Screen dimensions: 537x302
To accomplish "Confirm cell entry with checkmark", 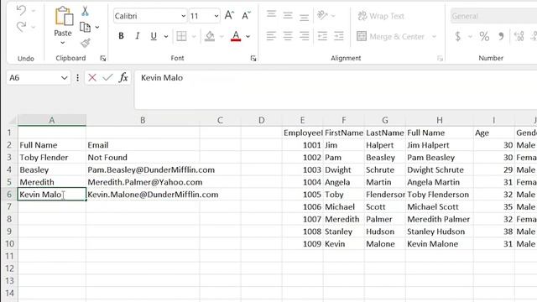I will [x=107, y=78].
